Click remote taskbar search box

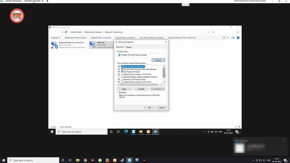pos(82,132)
